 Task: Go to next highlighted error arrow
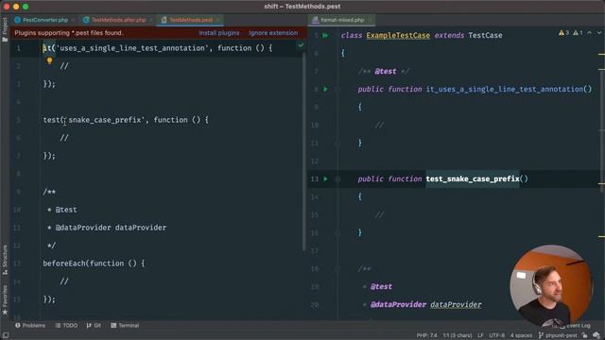click(598, 33)
